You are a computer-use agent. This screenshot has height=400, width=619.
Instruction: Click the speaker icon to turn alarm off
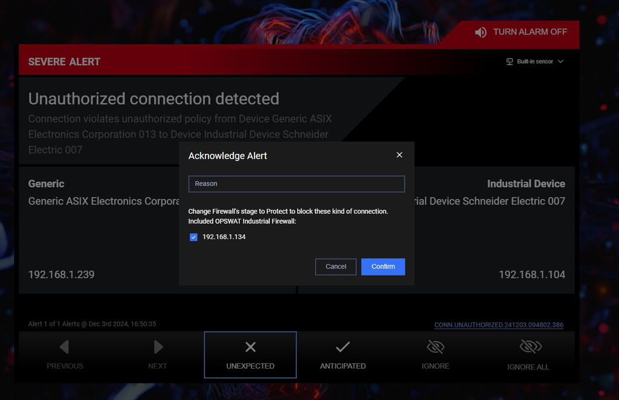click(481, 32)
